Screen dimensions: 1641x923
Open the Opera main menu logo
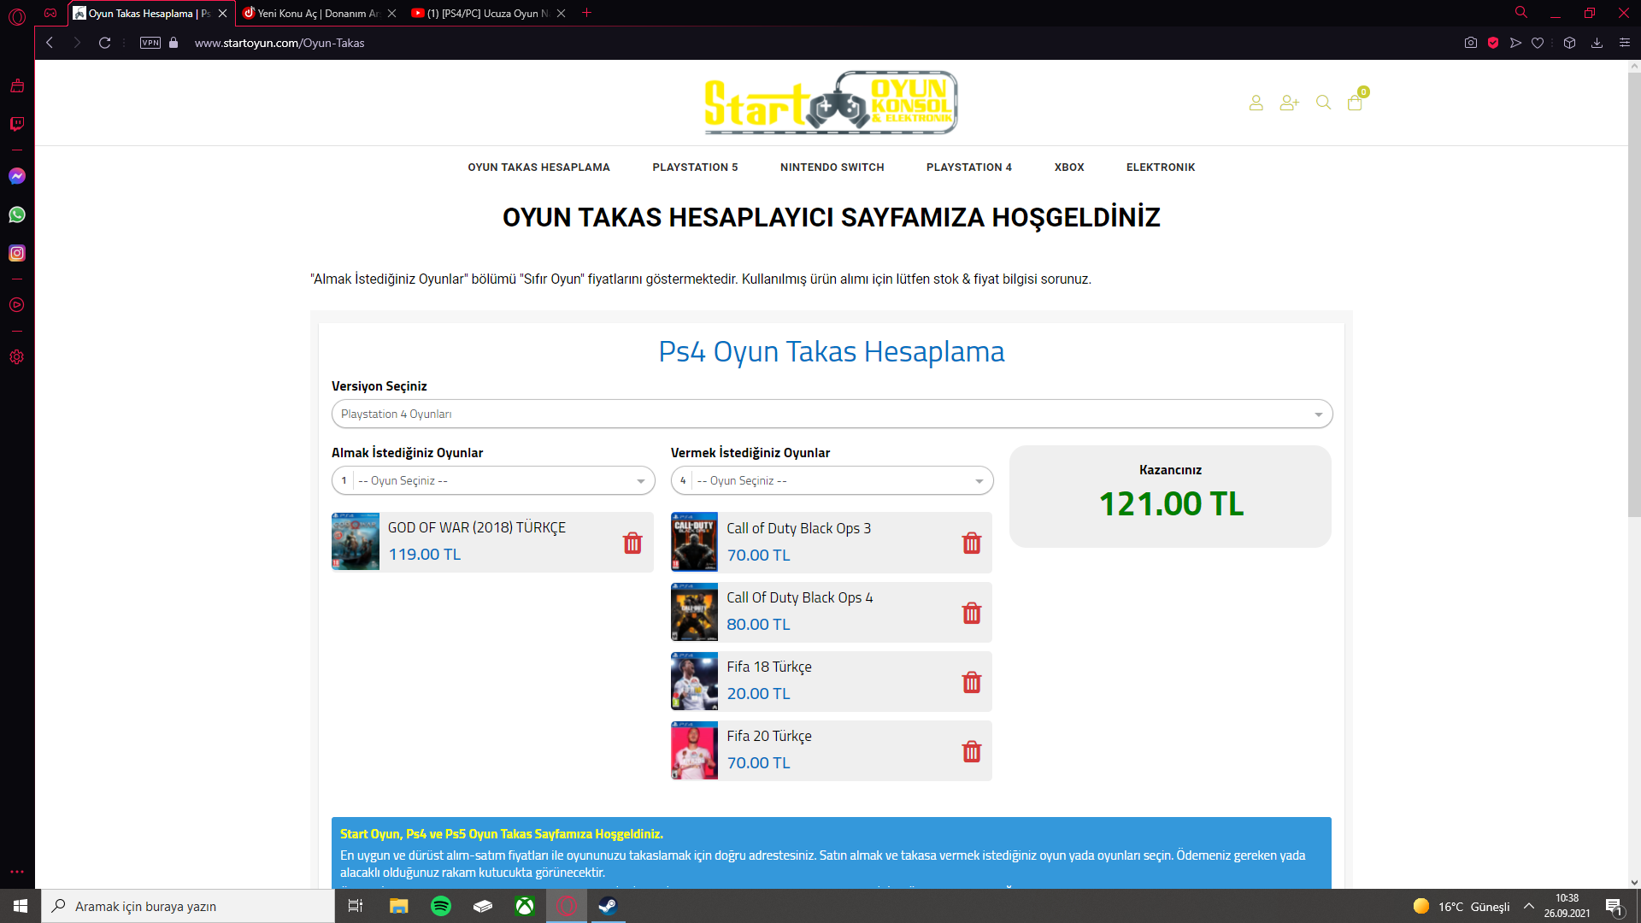17,15
